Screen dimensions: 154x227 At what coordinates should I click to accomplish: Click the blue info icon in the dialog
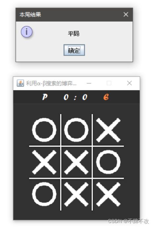[27, 31]
